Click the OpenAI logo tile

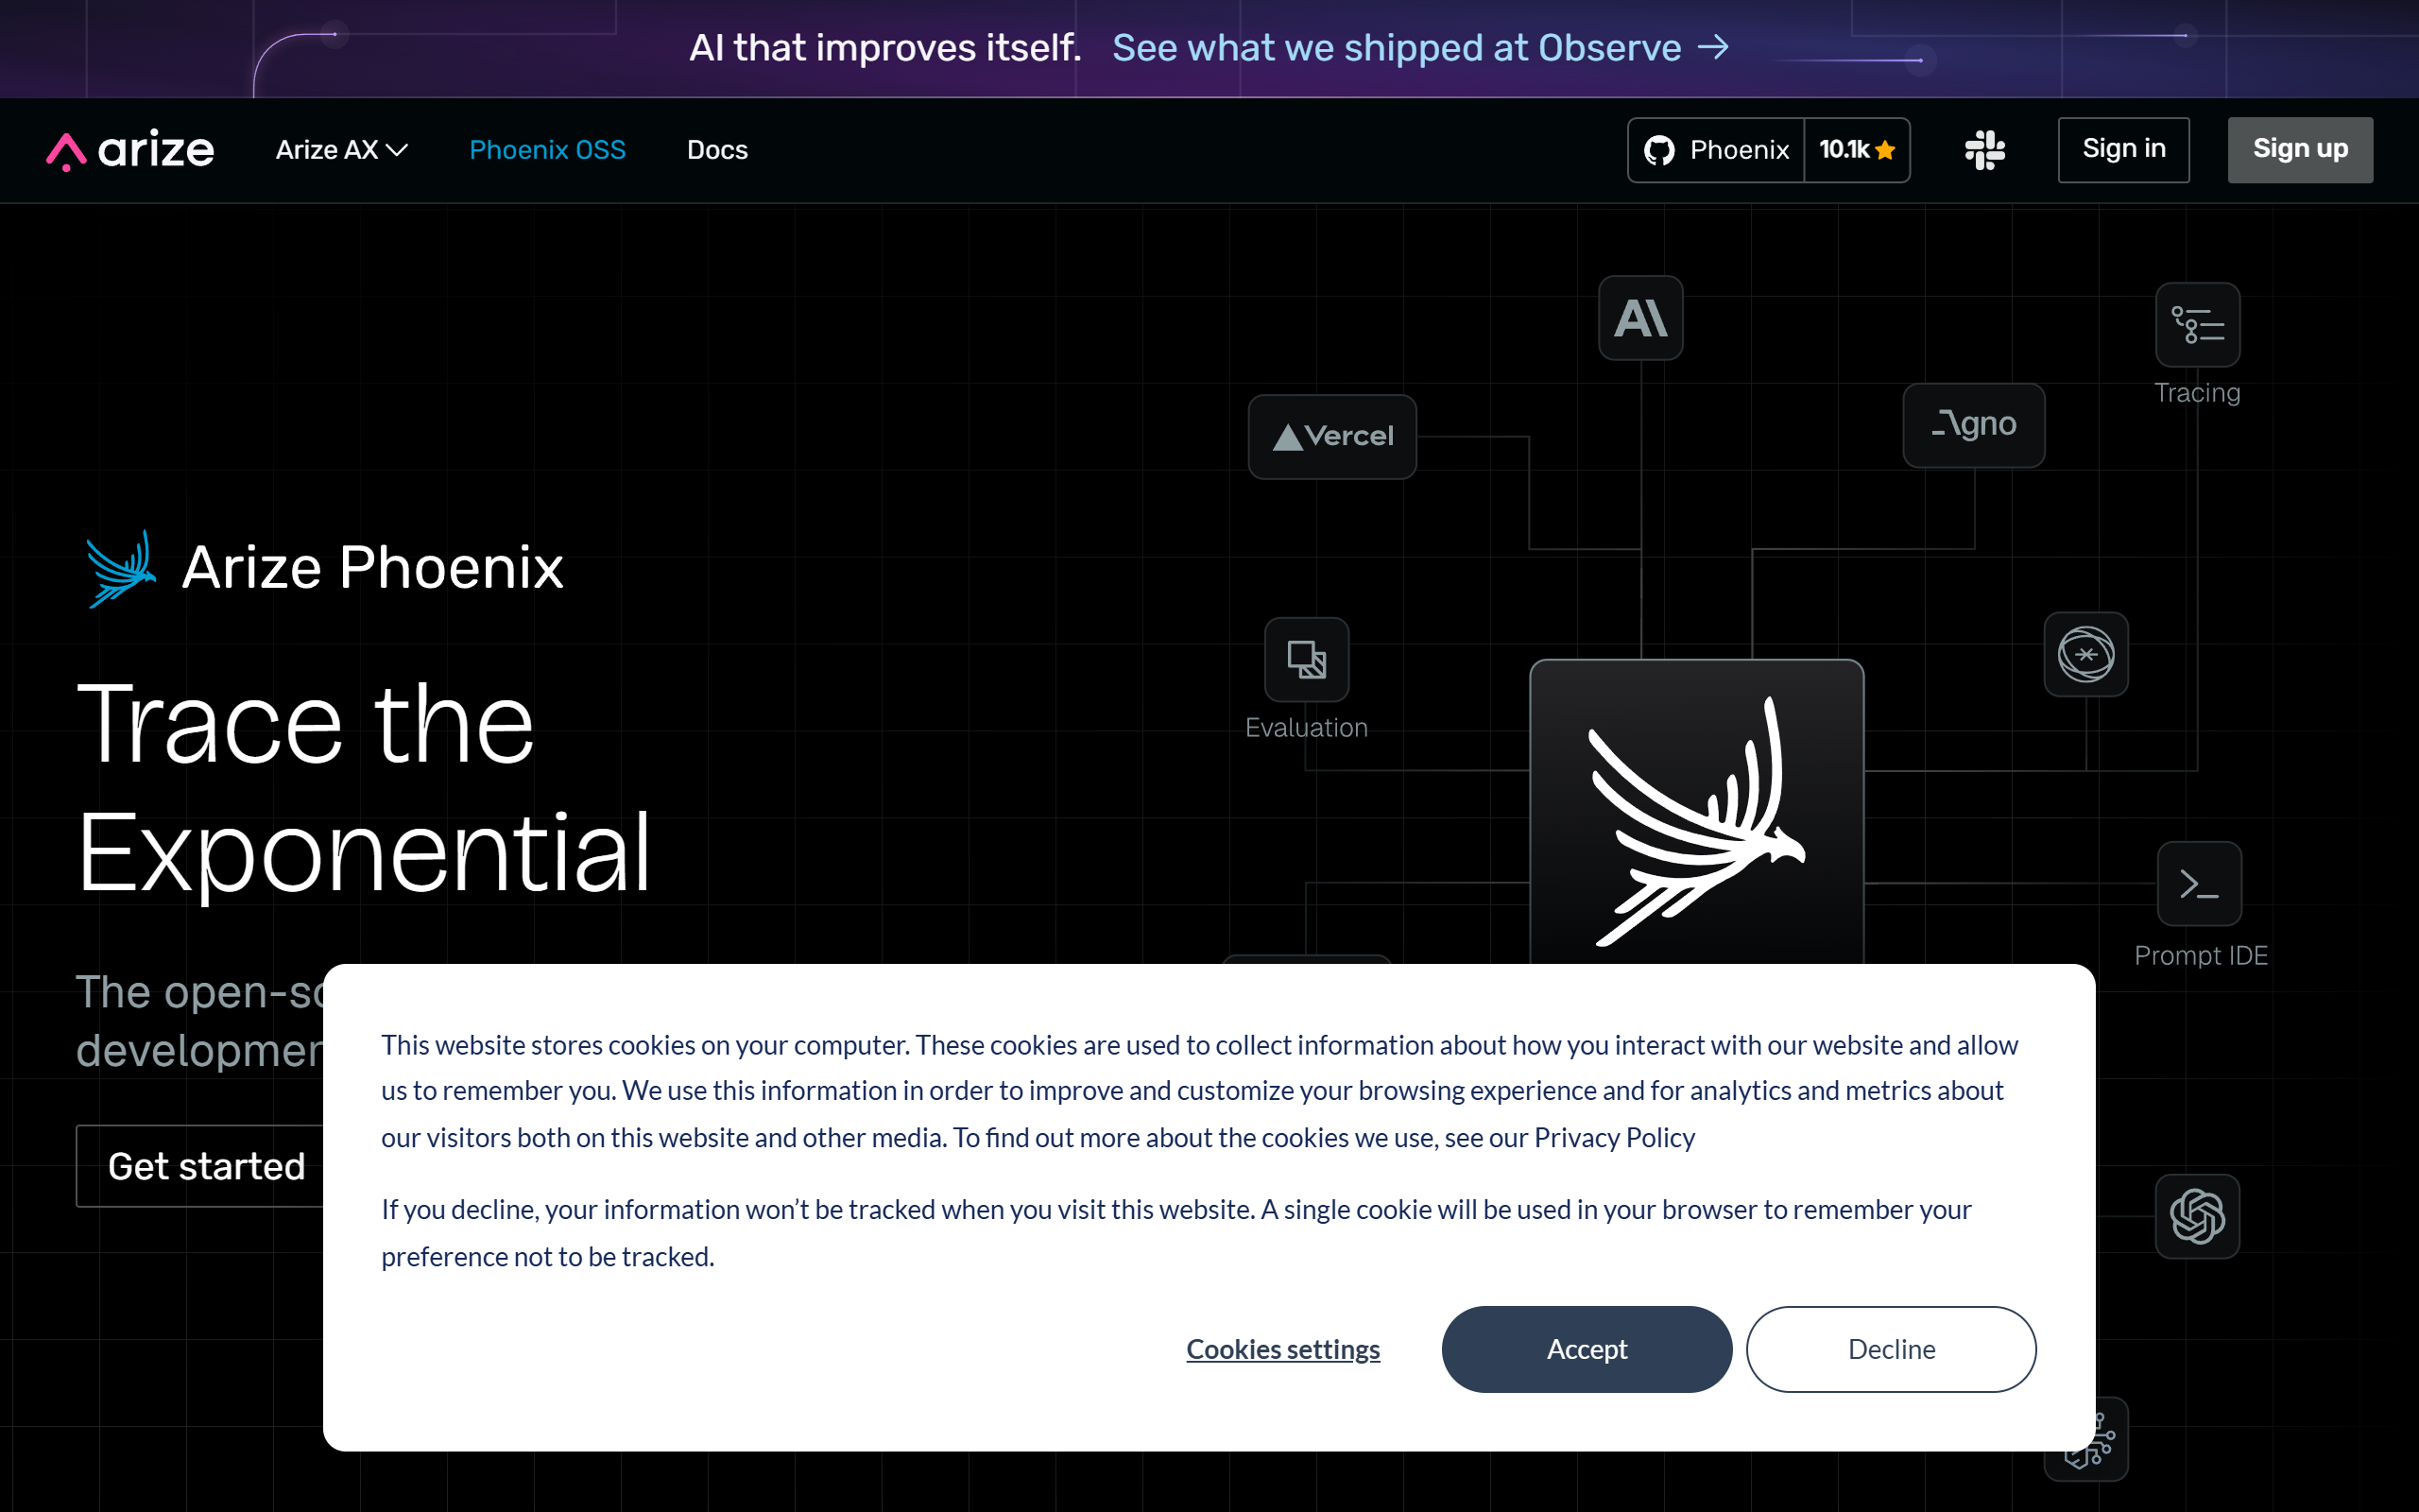point(2197,1216)
